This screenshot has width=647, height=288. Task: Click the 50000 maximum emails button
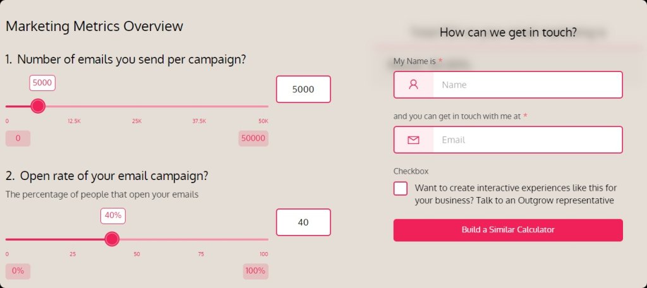pos(253,138)
